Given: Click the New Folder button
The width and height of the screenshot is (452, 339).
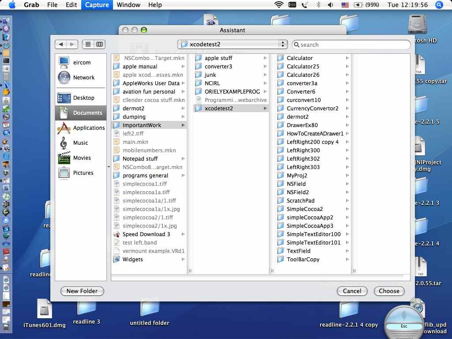Looking at the screenshot, I should pos(82,291).
